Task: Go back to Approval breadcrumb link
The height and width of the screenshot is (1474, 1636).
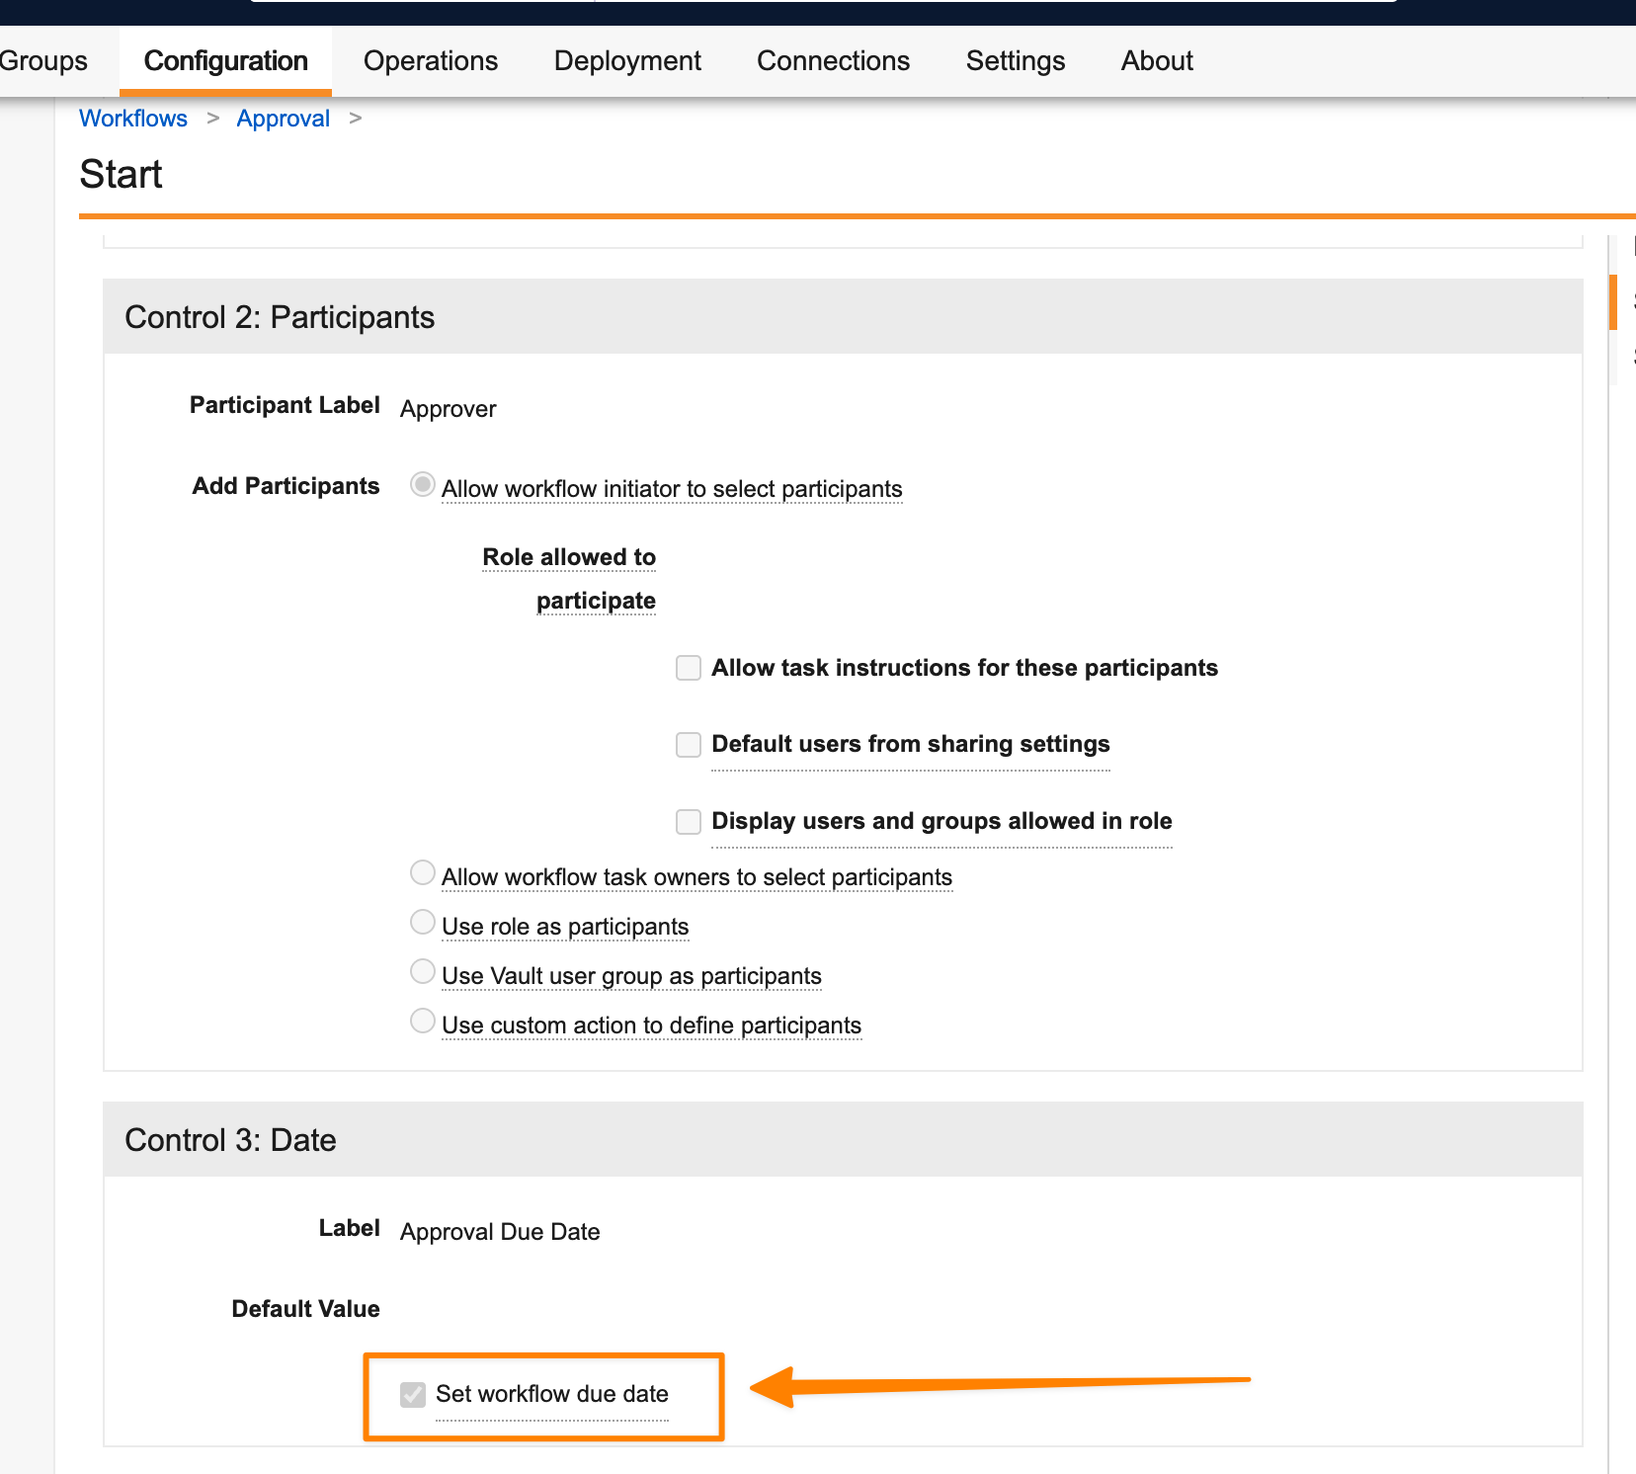Action: (x=283, y=119)
